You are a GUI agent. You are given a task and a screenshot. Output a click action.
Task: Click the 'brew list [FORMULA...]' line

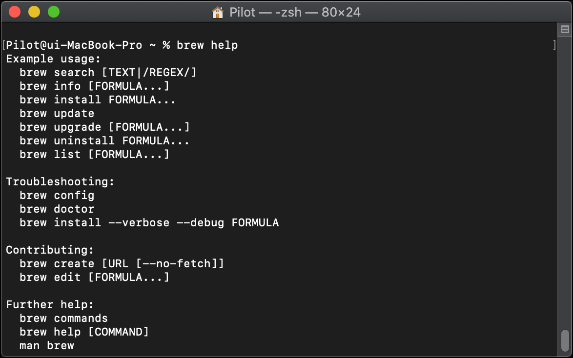pos(95,155)
